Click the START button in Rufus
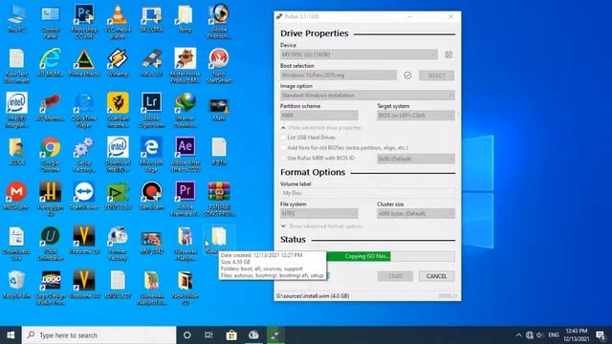This screenshot has height=344, width=612. tap(395, 276)
